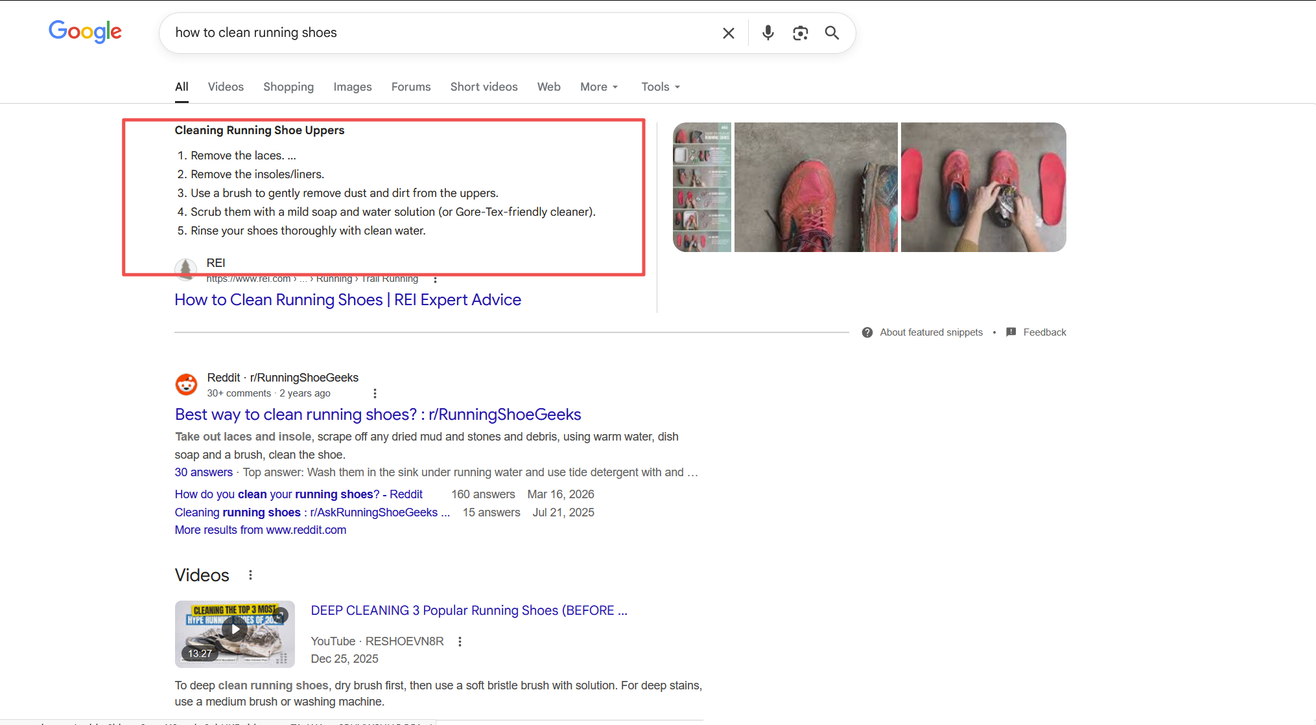Open image of hands cleaning red shoes

tap(983, 187)
